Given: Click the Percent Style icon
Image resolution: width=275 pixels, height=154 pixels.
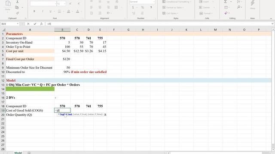Looking at the screenshot, I should [142, 8].
